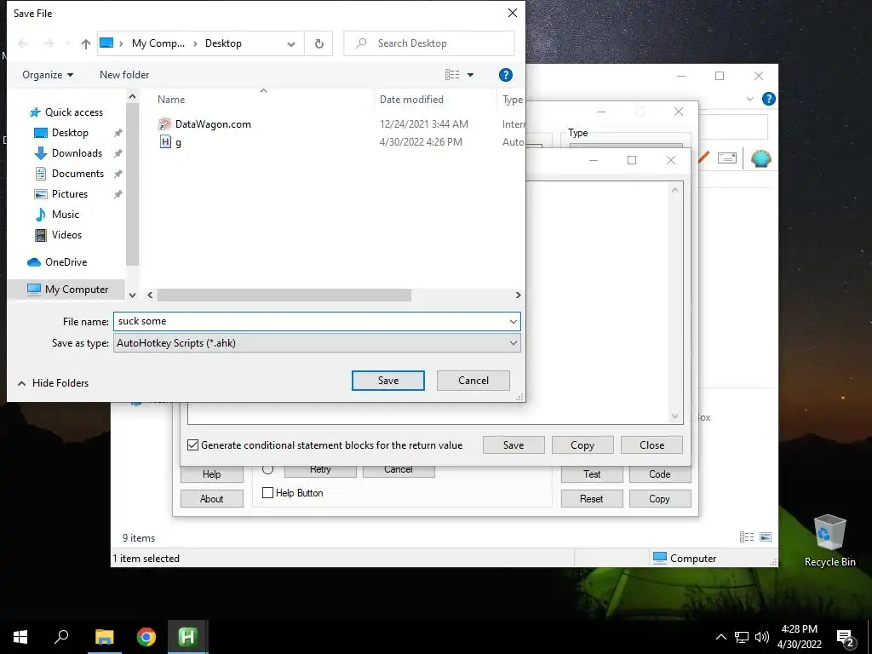
Task: Go up one folder level
Action: coord(85,43)
